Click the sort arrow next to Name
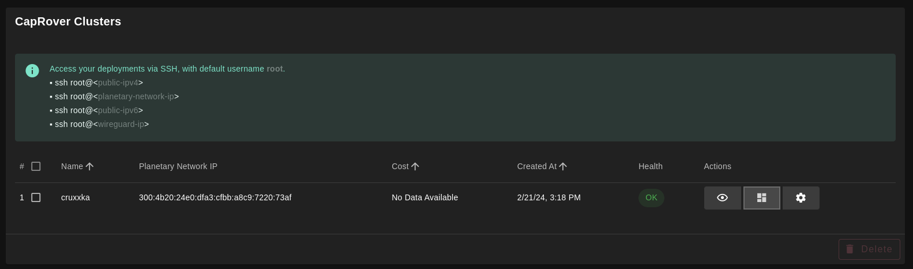Screen dimensions: 913x269 tap(89, 166)
